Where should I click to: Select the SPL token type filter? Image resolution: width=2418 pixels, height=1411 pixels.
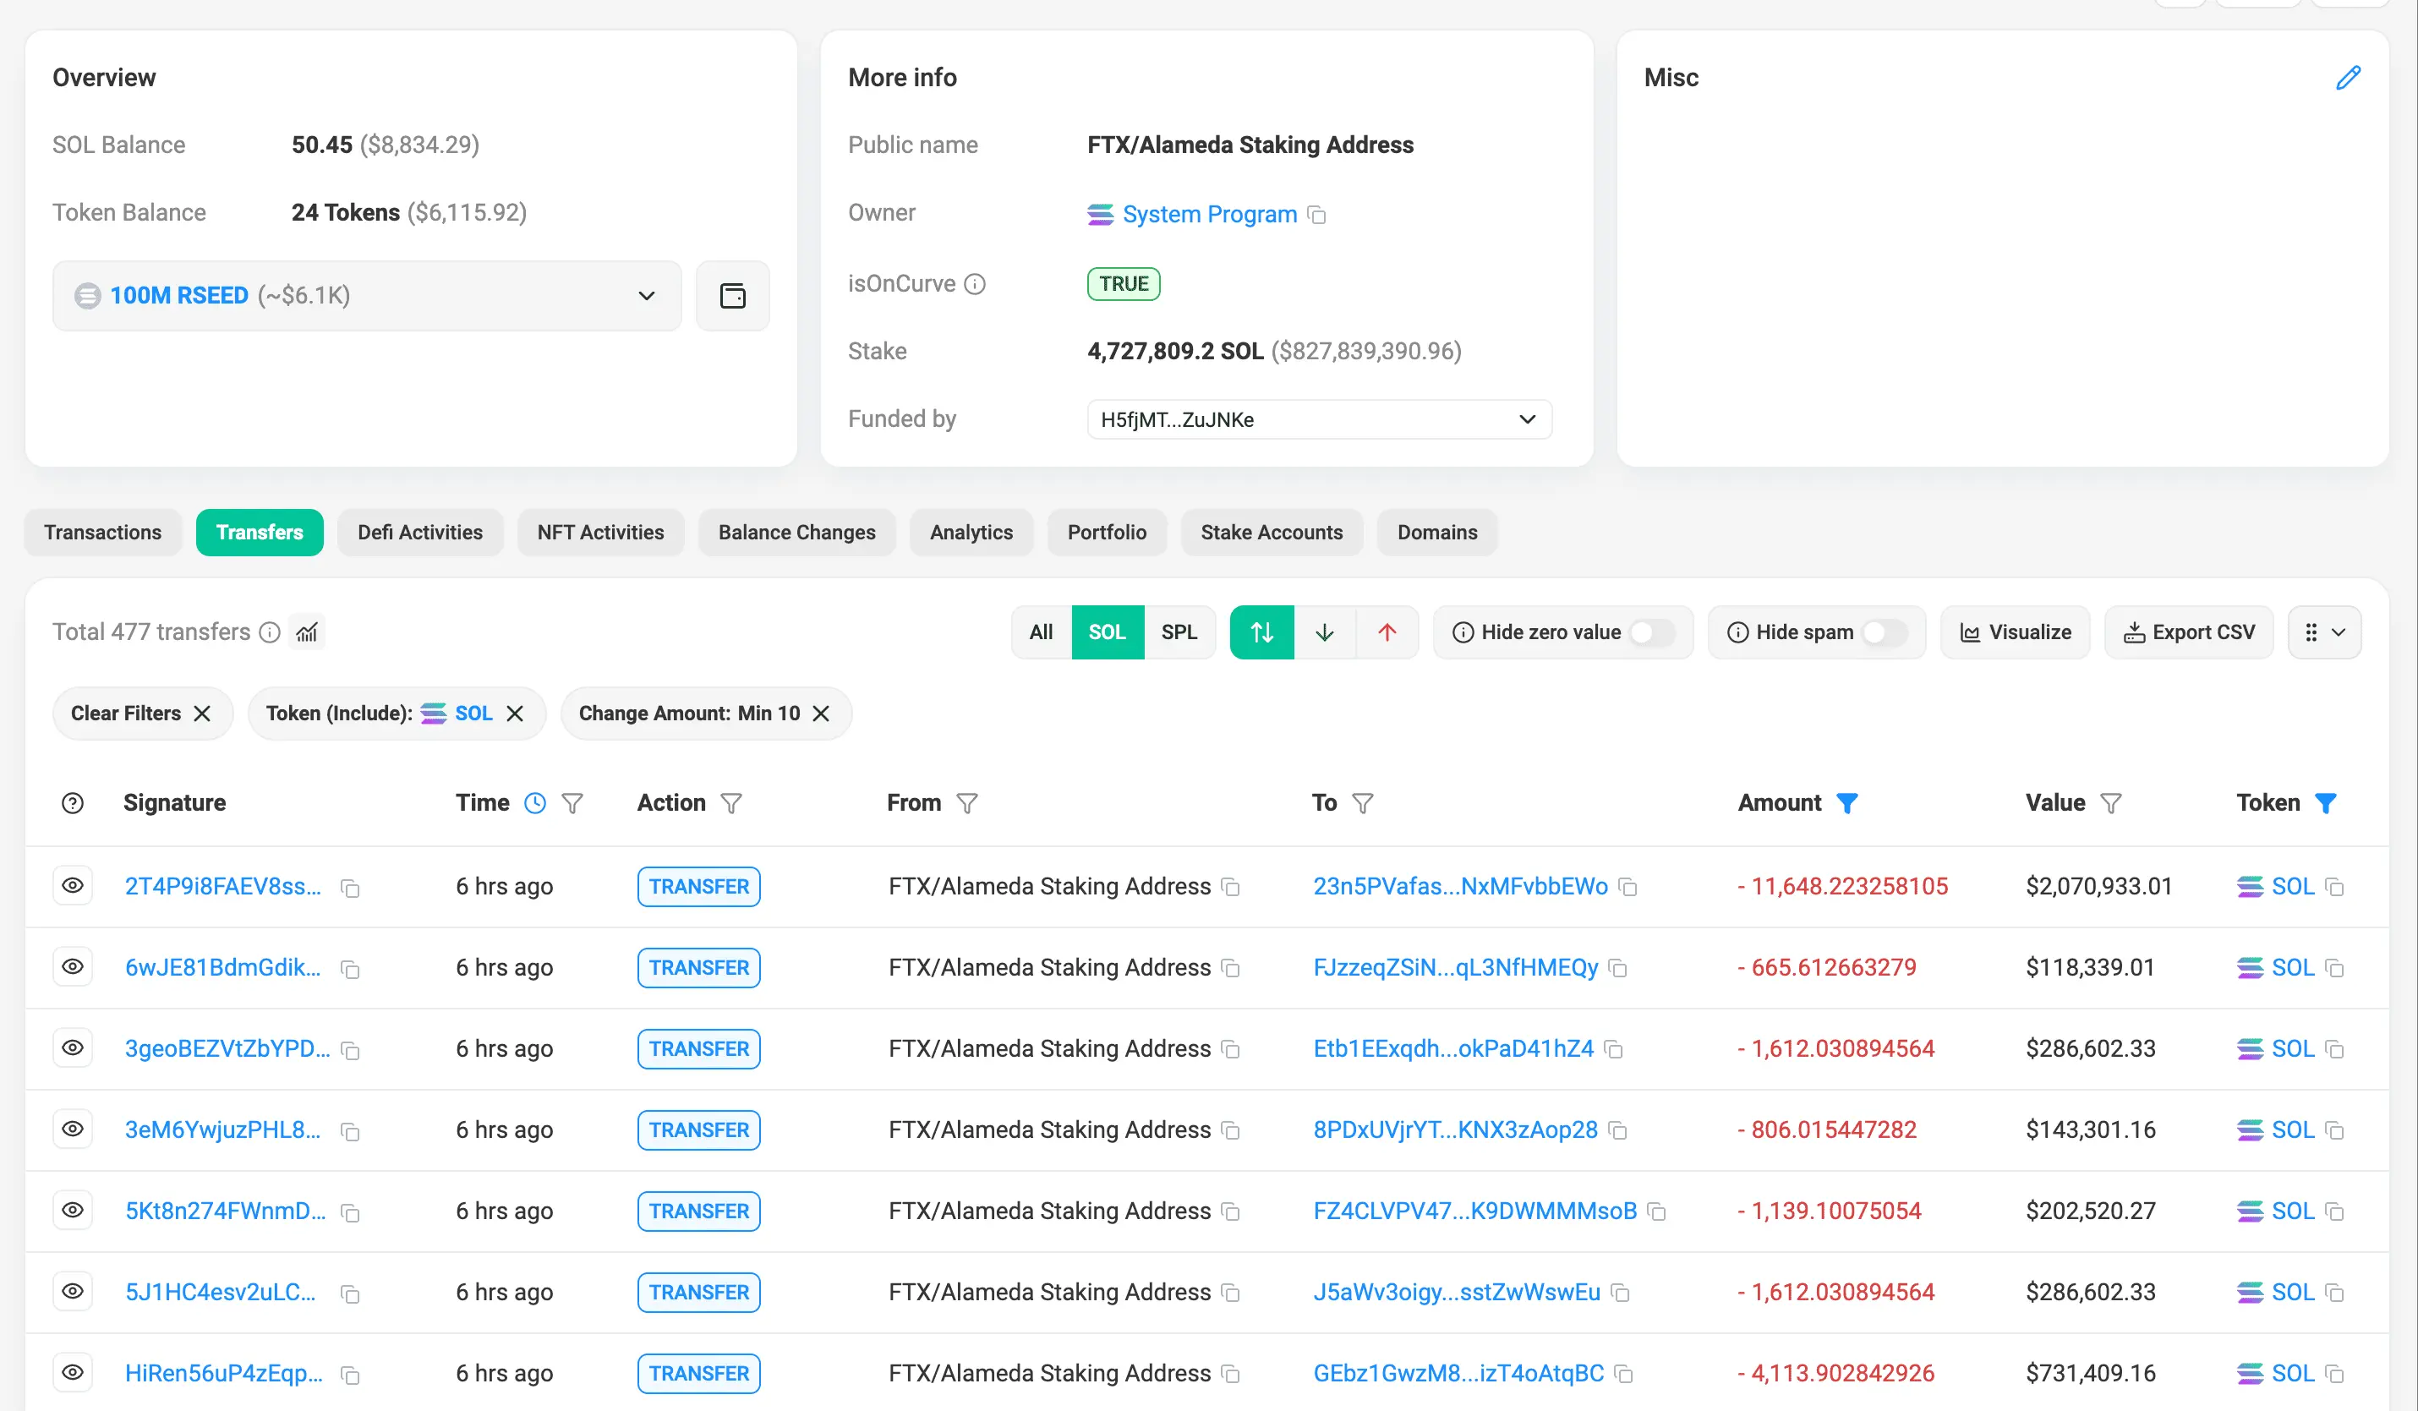point(1179,632)
